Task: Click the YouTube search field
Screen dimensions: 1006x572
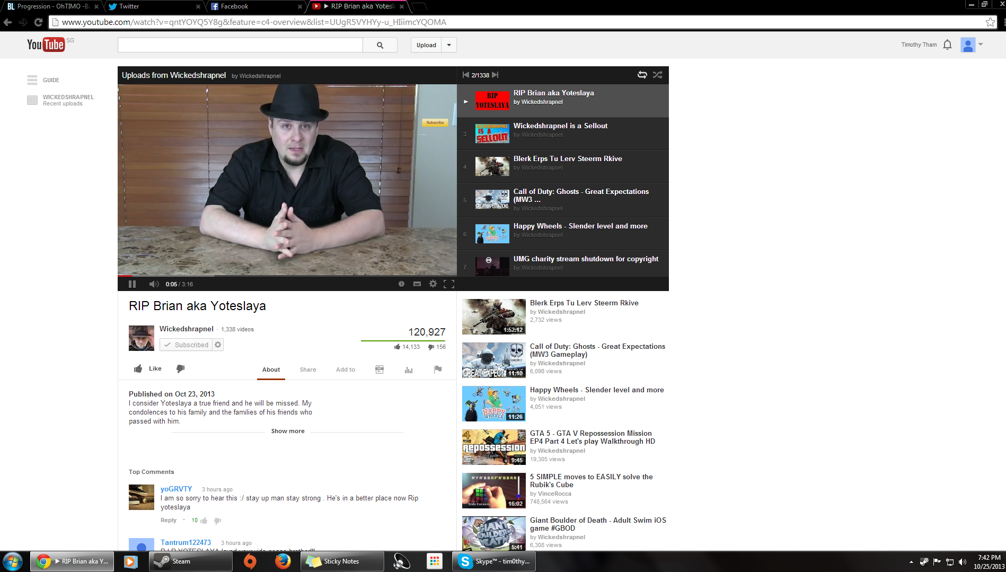Action: (240, 45)
